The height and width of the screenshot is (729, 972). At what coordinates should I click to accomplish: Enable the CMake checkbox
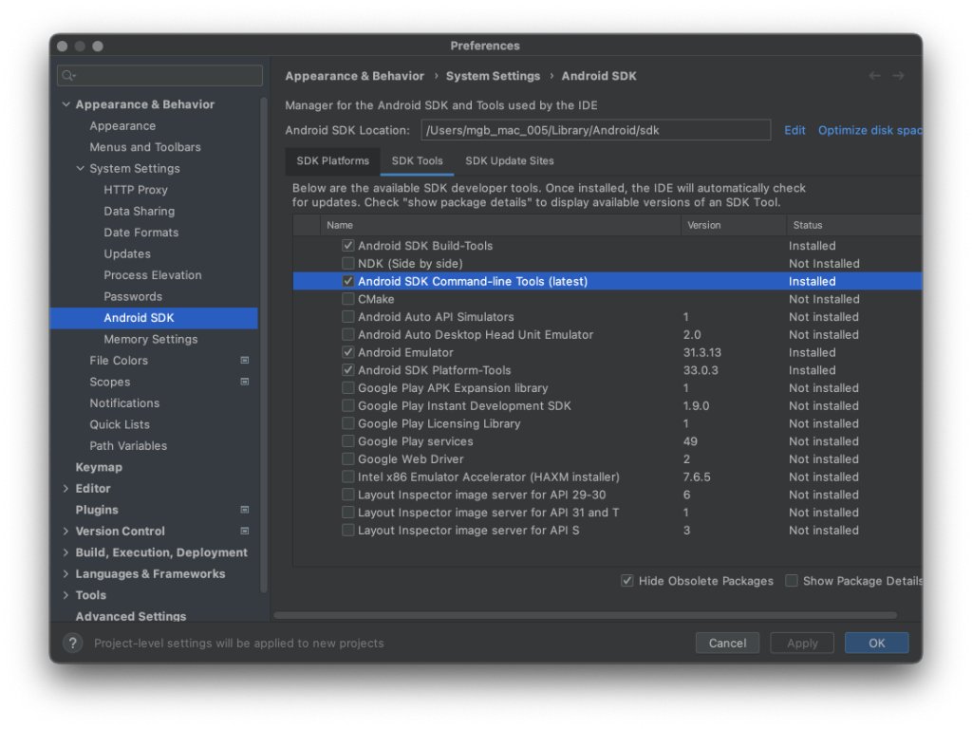347,299
